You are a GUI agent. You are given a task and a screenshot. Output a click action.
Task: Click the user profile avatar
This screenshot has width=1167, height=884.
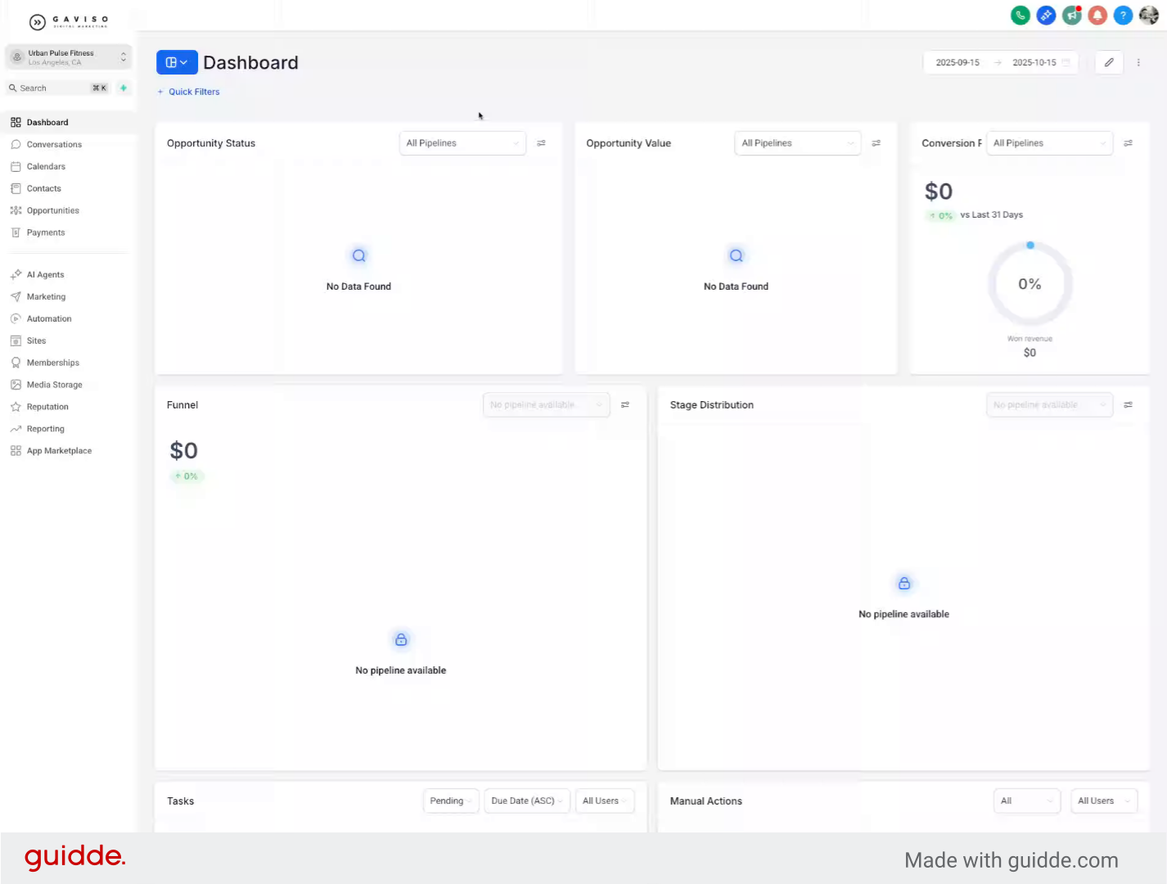coord(1149,16)
